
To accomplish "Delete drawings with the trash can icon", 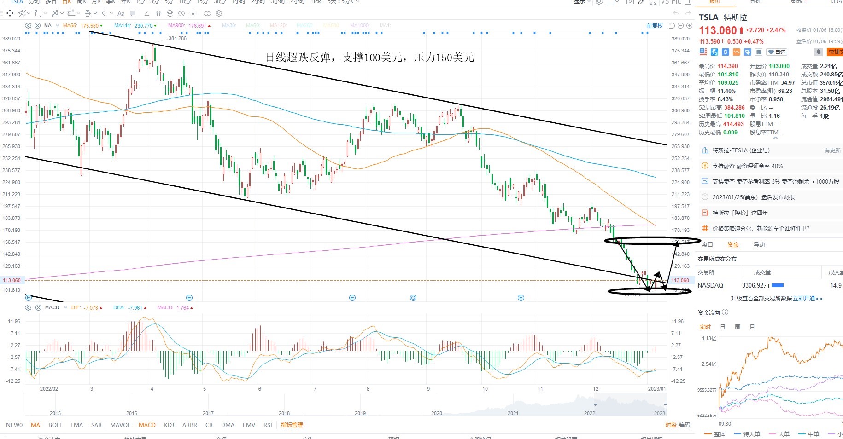I will [193, 13].
